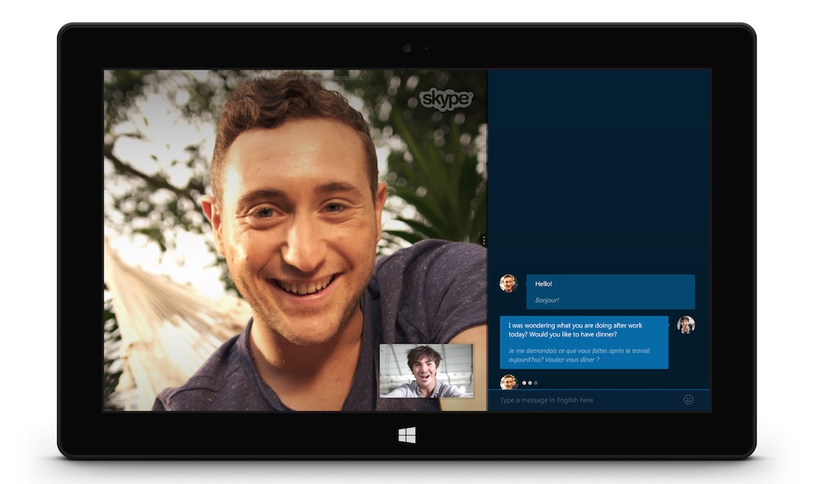Image resolution: width=816 pixels, height=484 pixels.
Task: Select your avatar next to the dinner message
Action: [688, 325]
